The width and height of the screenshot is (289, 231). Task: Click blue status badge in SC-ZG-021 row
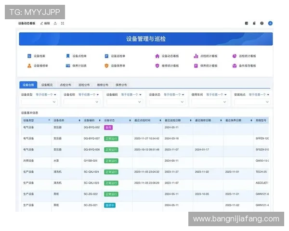point(110,205)
